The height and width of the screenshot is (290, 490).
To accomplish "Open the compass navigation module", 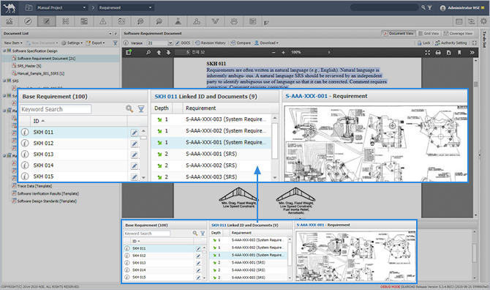I will tap(28, 21).
